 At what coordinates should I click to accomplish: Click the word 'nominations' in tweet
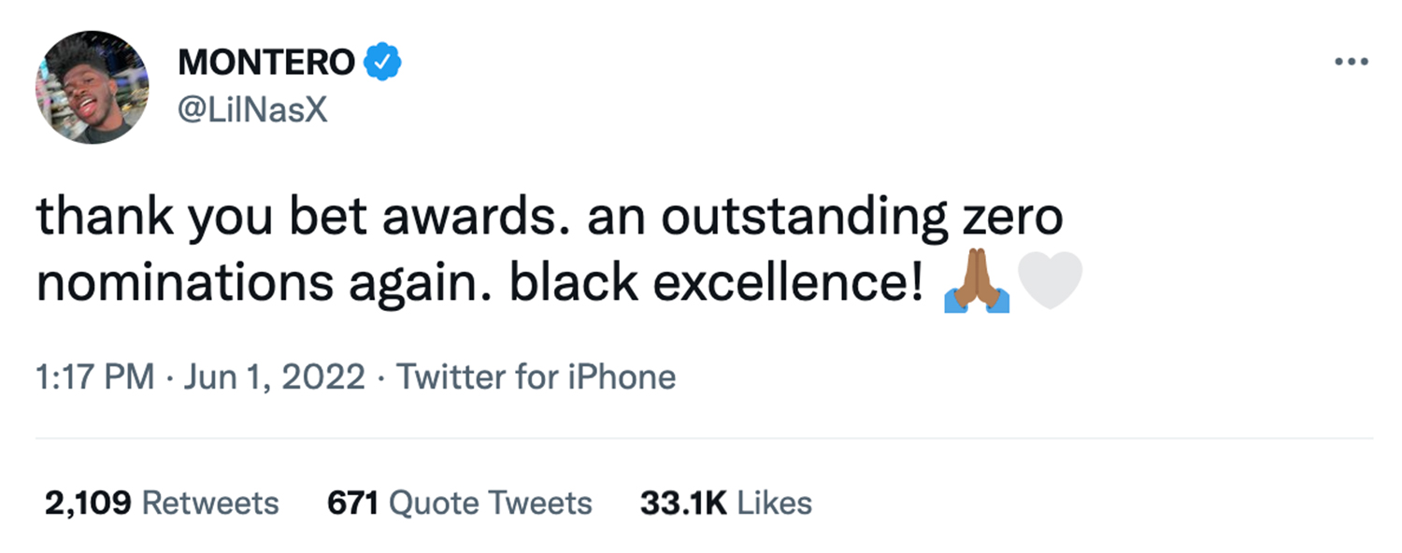click(x=185, y=282)
